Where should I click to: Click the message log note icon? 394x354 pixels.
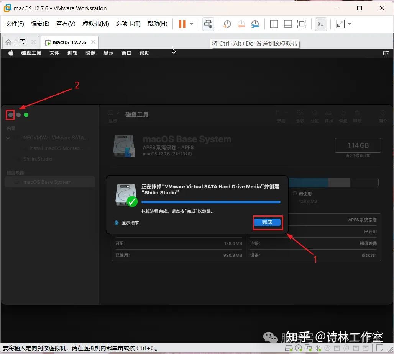[x=380, y=348]
